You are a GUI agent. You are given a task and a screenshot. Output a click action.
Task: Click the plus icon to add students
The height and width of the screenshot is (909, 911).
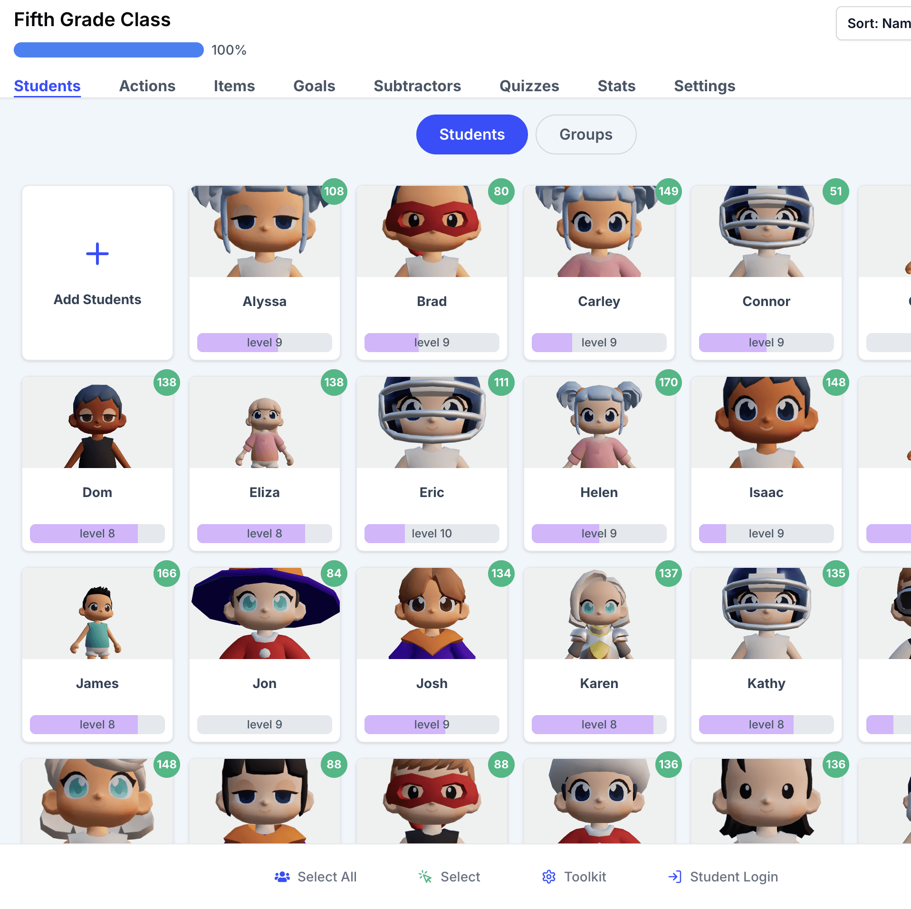click(x=97, y=254)
